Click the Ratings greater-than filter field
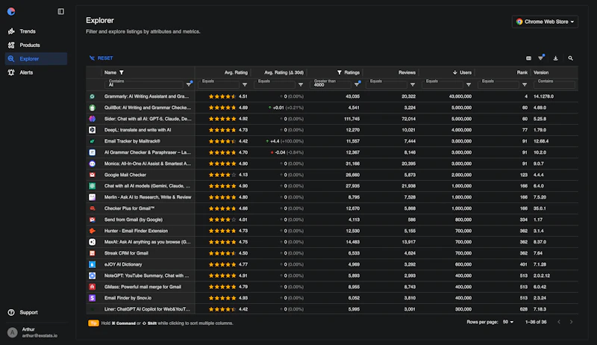 [330, 84]
